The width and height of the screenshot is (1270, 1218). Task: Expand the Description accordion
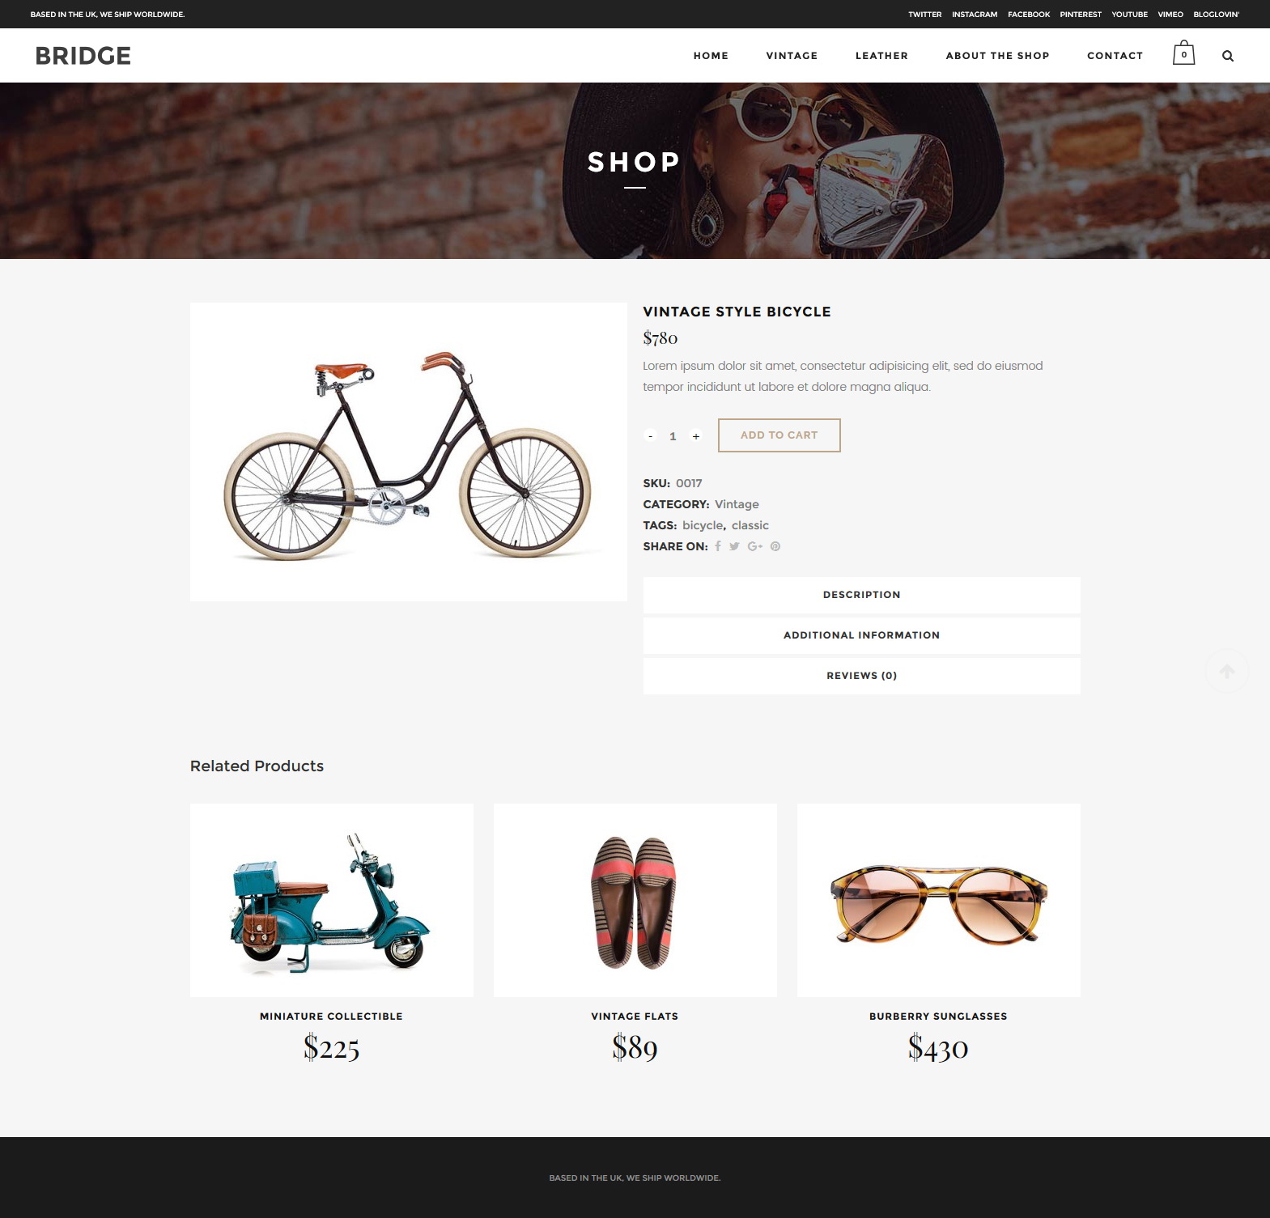[x=861, y=595]
